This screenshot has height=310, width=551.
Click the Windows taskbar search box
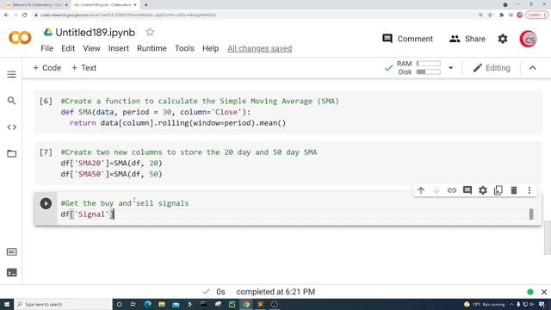(x=63, y=304)
